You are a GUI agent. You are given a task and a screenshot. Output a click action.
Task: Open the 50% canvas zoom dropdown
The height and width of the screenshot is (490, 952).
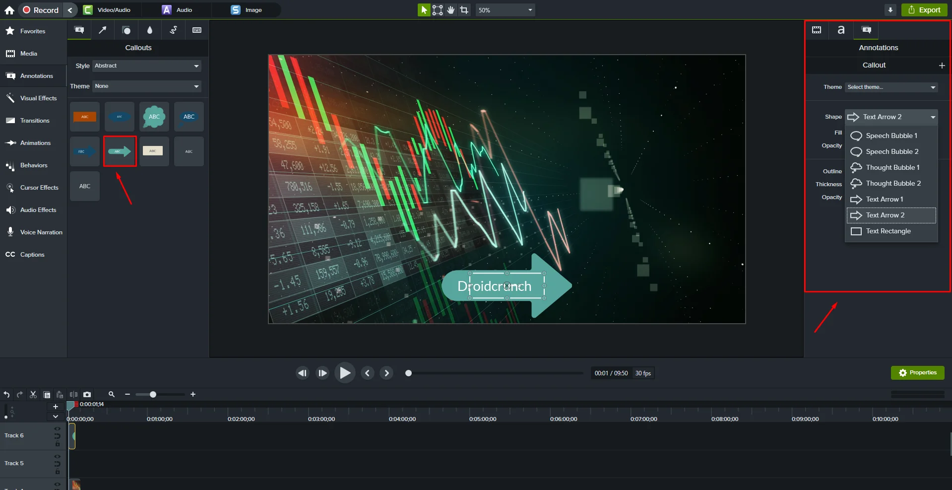(x=505, y=10)
